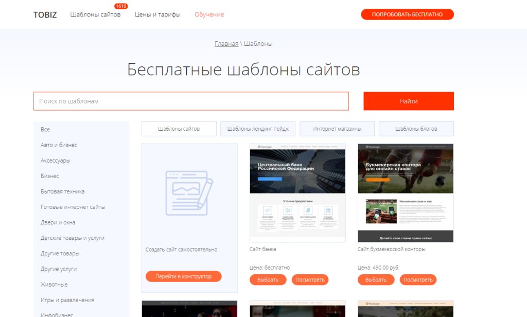Image resolution: width=527 pixels, height=317 pixels.
Task: Open the Цены и тарифы page
Action: [160, 15]
